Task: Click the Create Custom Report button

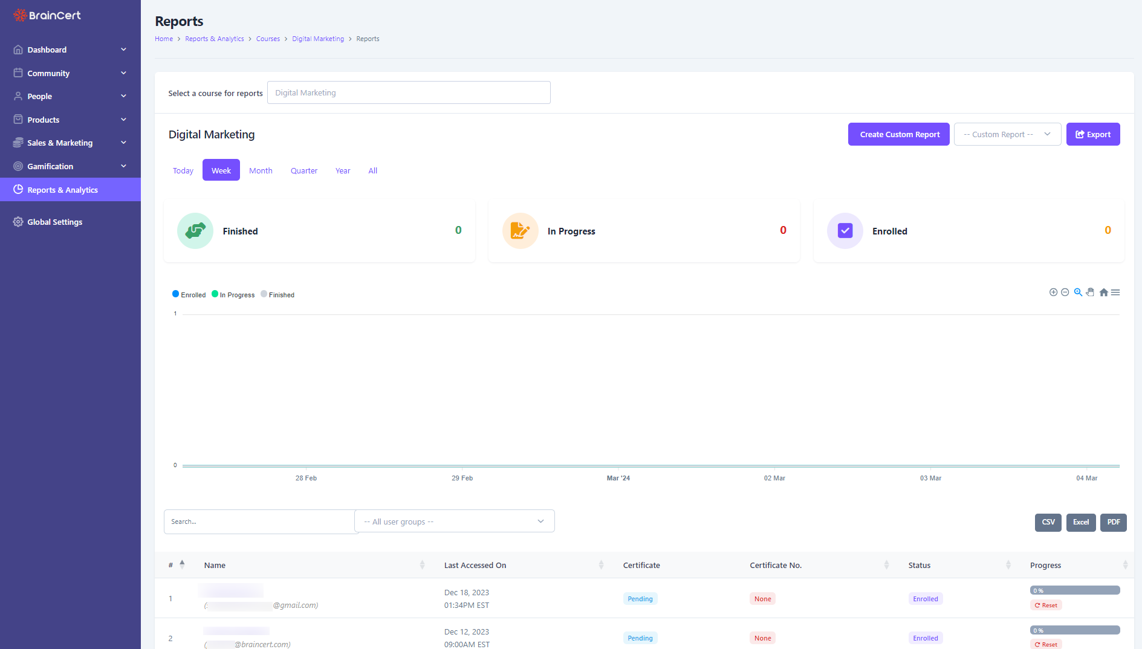Action: [899, 134]
